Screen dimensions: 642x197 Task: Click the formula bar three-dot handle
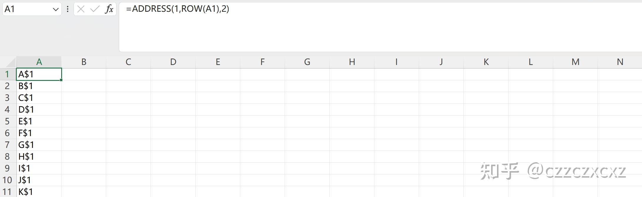pos(68,9)
